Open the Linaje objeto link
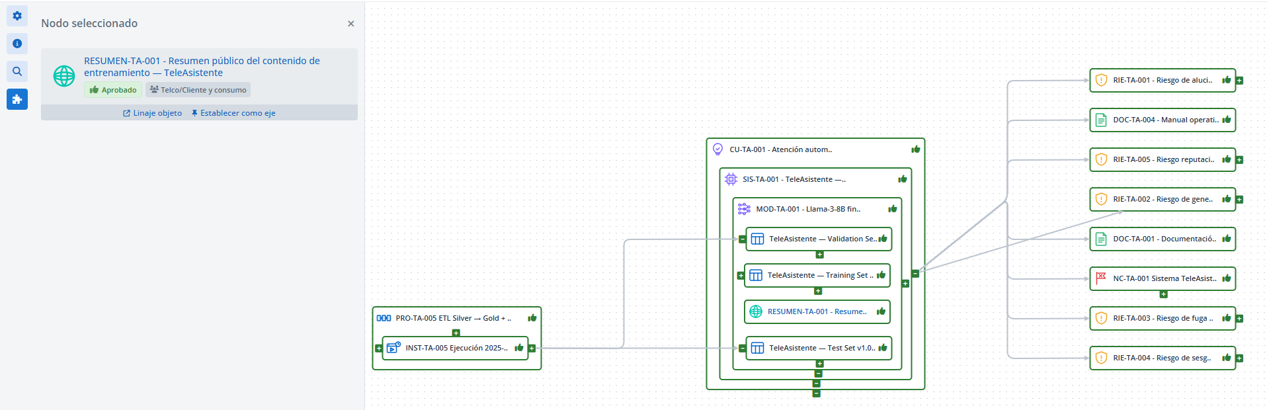Image resolution: width=1267 pixels, height=410 pixels. (152, 113)
